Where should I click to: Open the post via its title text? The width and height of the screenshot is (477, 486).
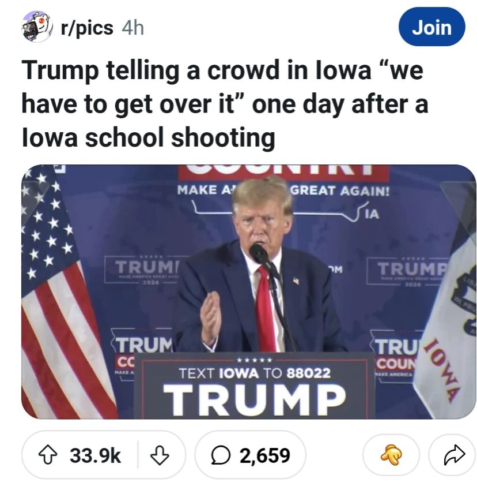[x=225, y=104]
